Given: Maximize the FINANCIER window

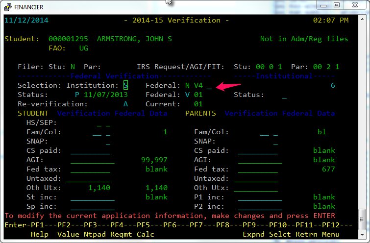Looking at the screenshot, I should point(337,5).
